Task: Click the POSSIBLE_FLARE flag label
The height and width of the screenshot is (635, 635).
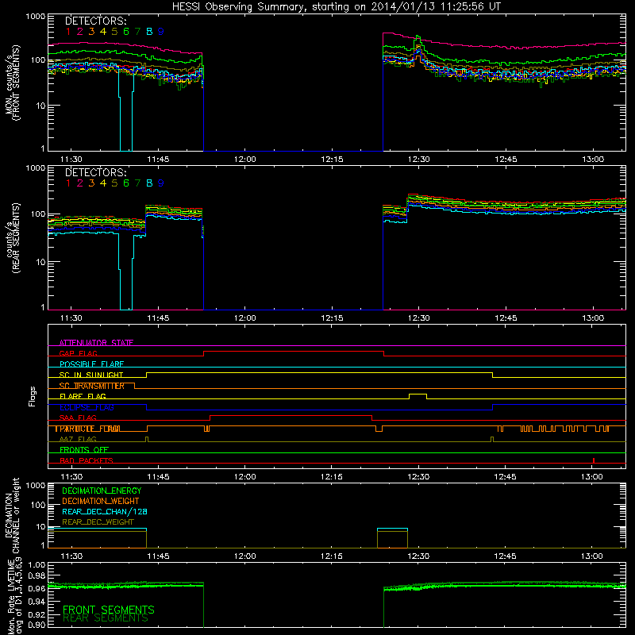Action: [91, 364]
